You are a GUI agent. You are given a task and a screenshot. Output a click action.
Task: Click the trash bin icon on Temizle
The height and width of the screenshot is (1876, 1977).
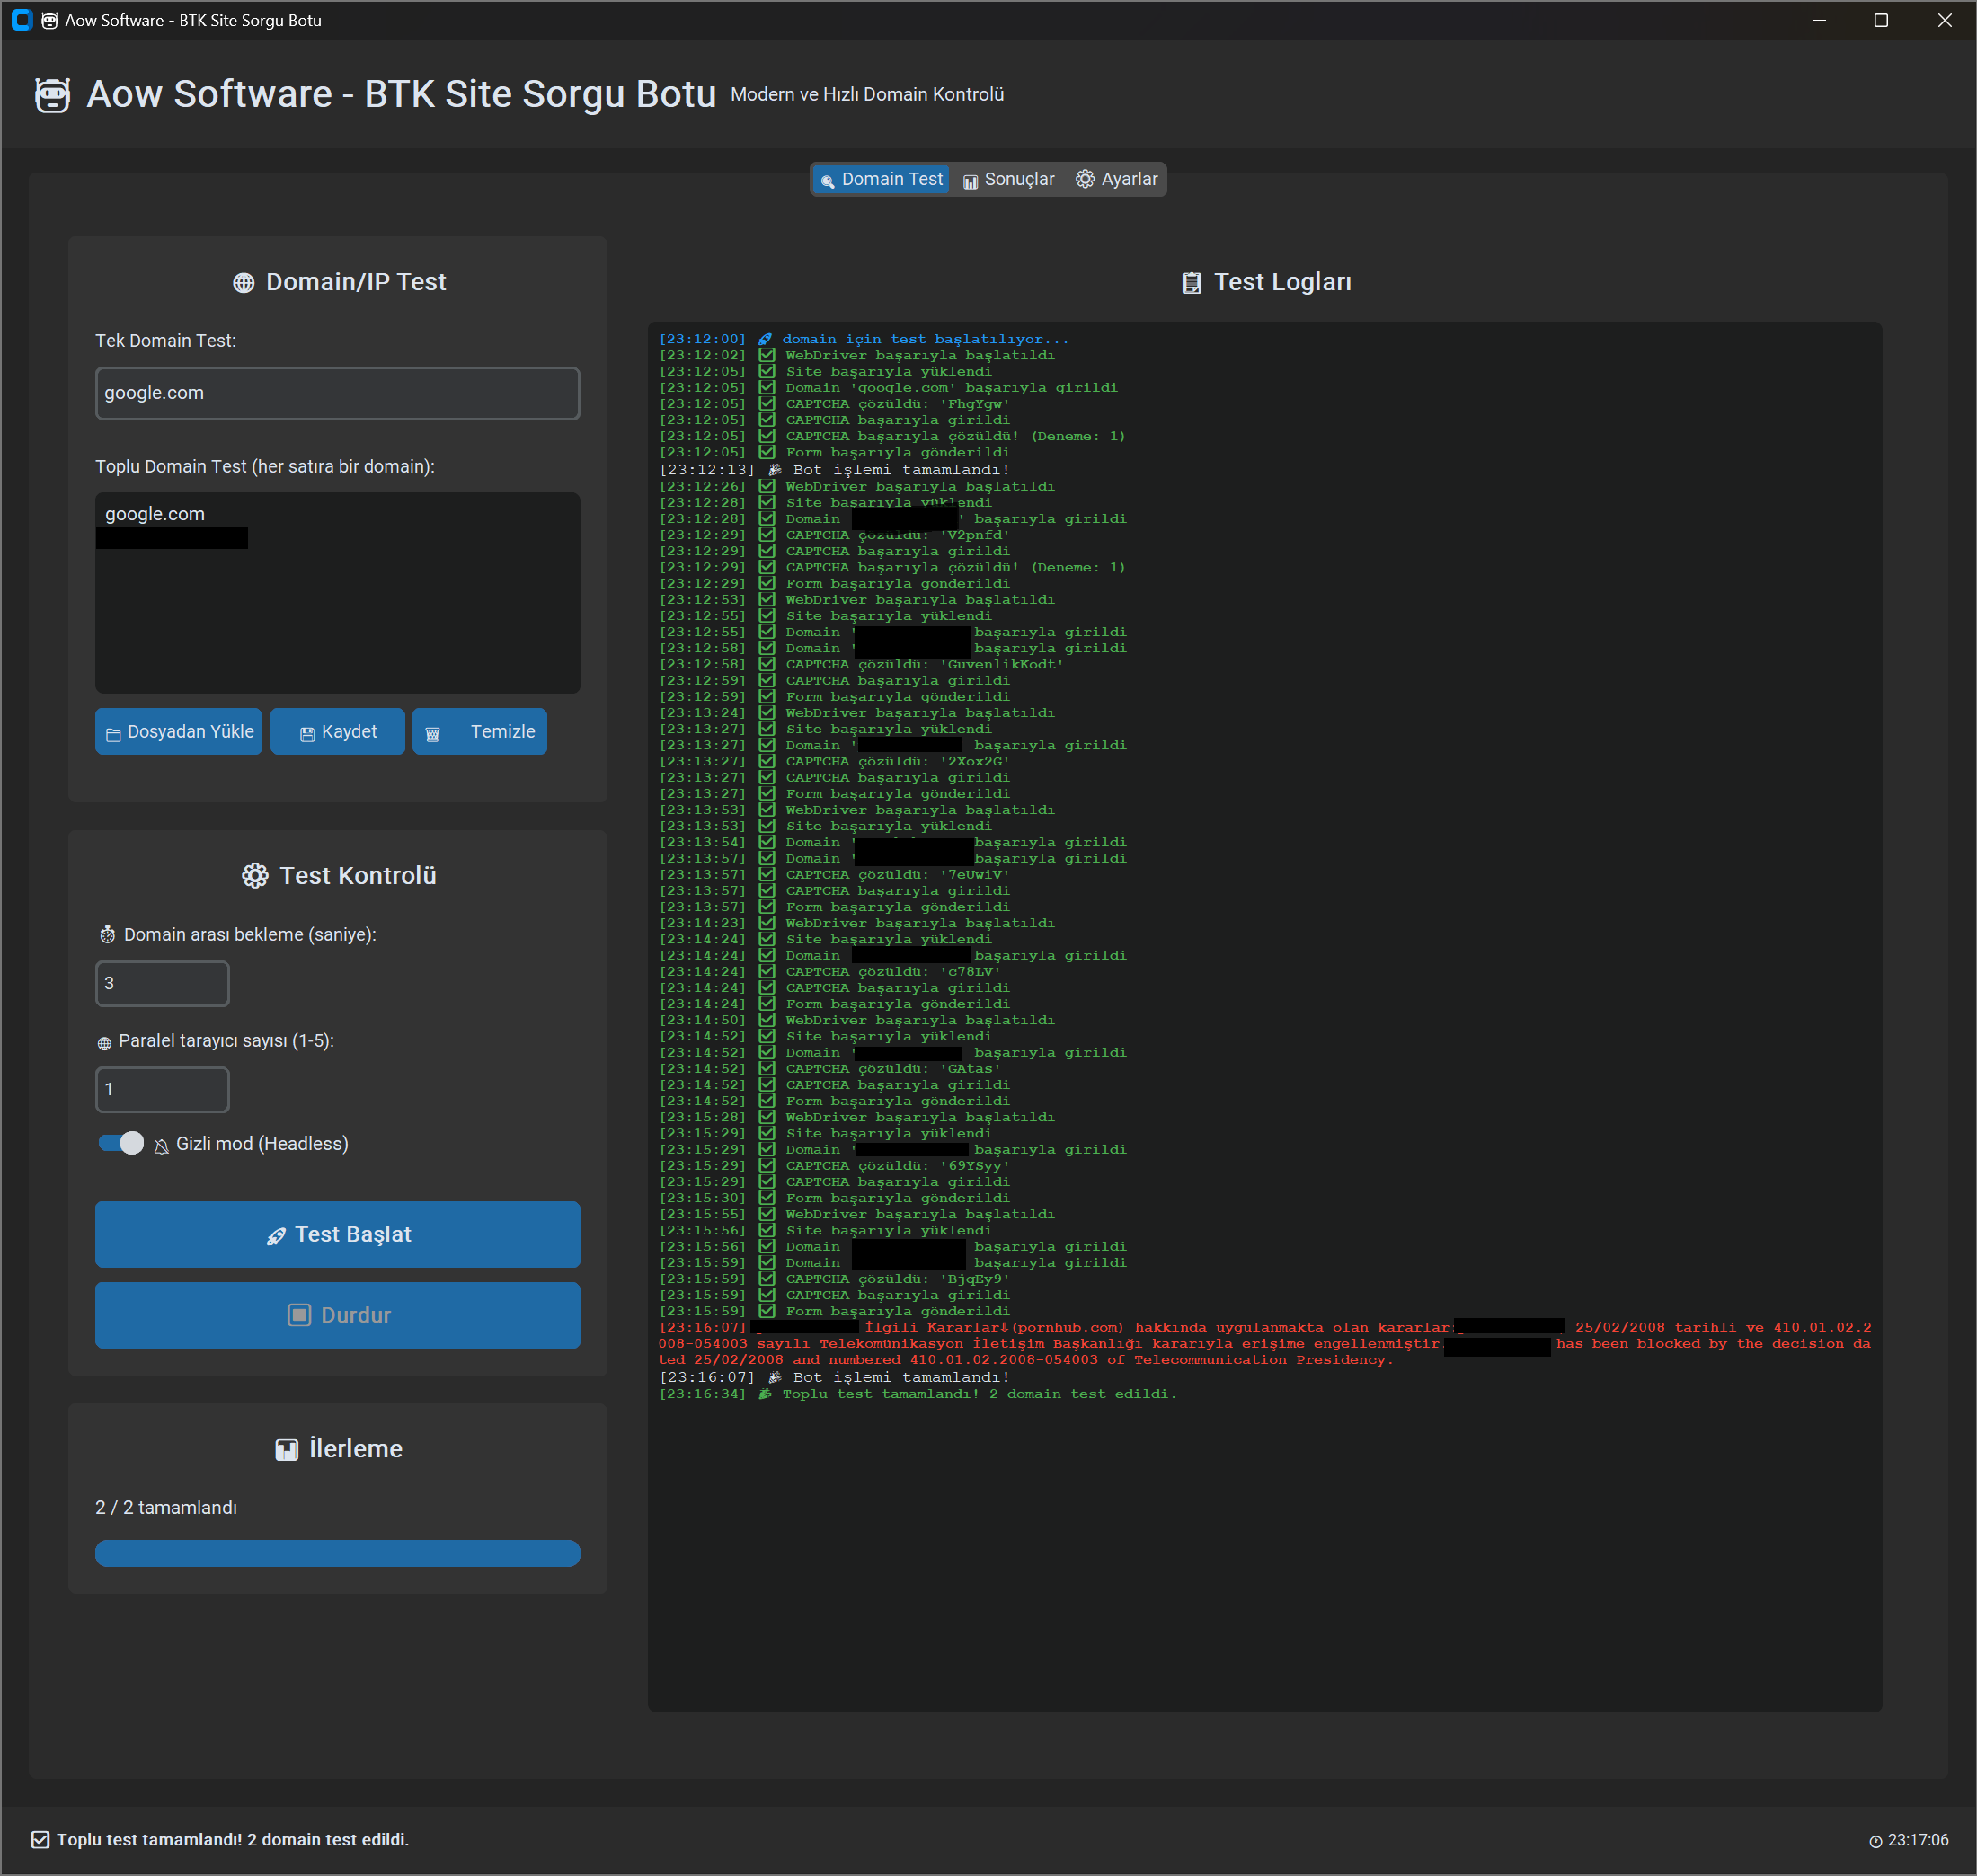click(x=432, y=735)
